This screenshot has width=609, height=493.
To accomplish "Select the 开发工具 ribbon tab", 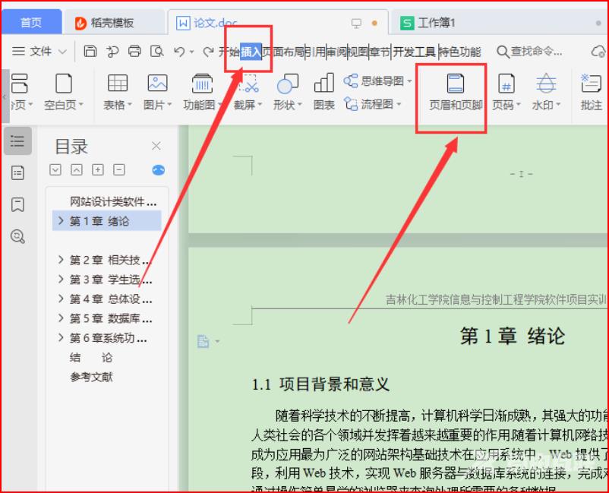I will click(x=414, y=52).
